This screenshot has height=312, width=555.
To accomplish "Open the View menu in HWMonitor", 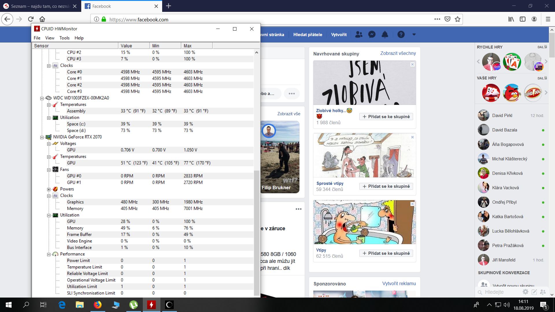I will point(49,38).
